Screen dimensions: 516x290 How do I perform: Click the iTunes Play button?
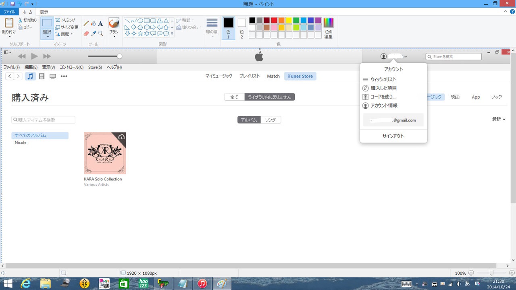click(x=34, y=56)
